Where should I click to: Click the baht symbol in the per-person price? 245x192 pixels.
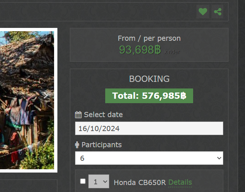point(158,50)
